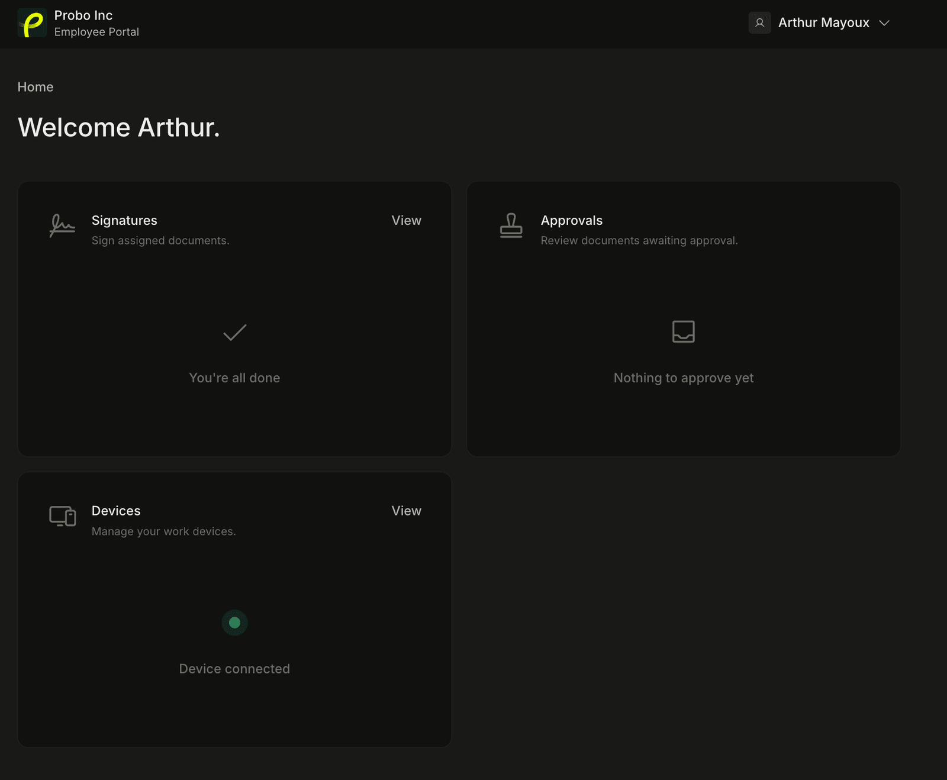947x780 pixels.
Task: Click the "Nothing to approve yet" text
Action: pyautogui.click(x=684, y=378)
